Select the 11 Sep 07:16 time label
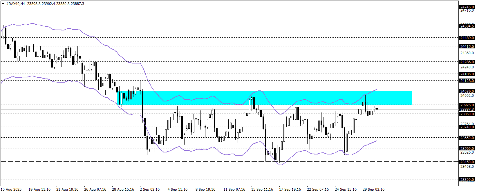Viewport: 477px width, 193px height. 234,190
